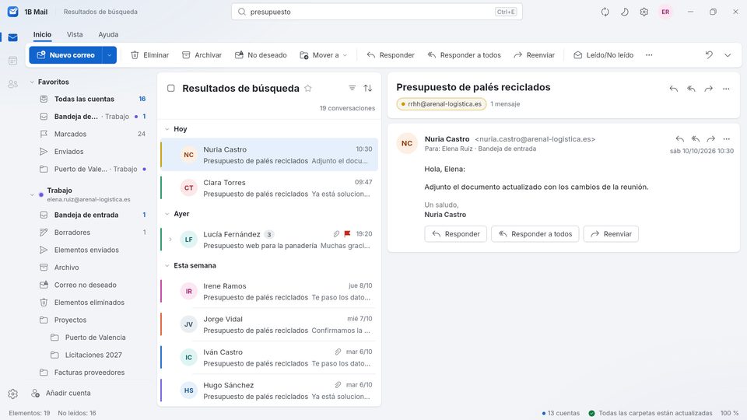Click Reenviar in the toolbar

(534, 55)
